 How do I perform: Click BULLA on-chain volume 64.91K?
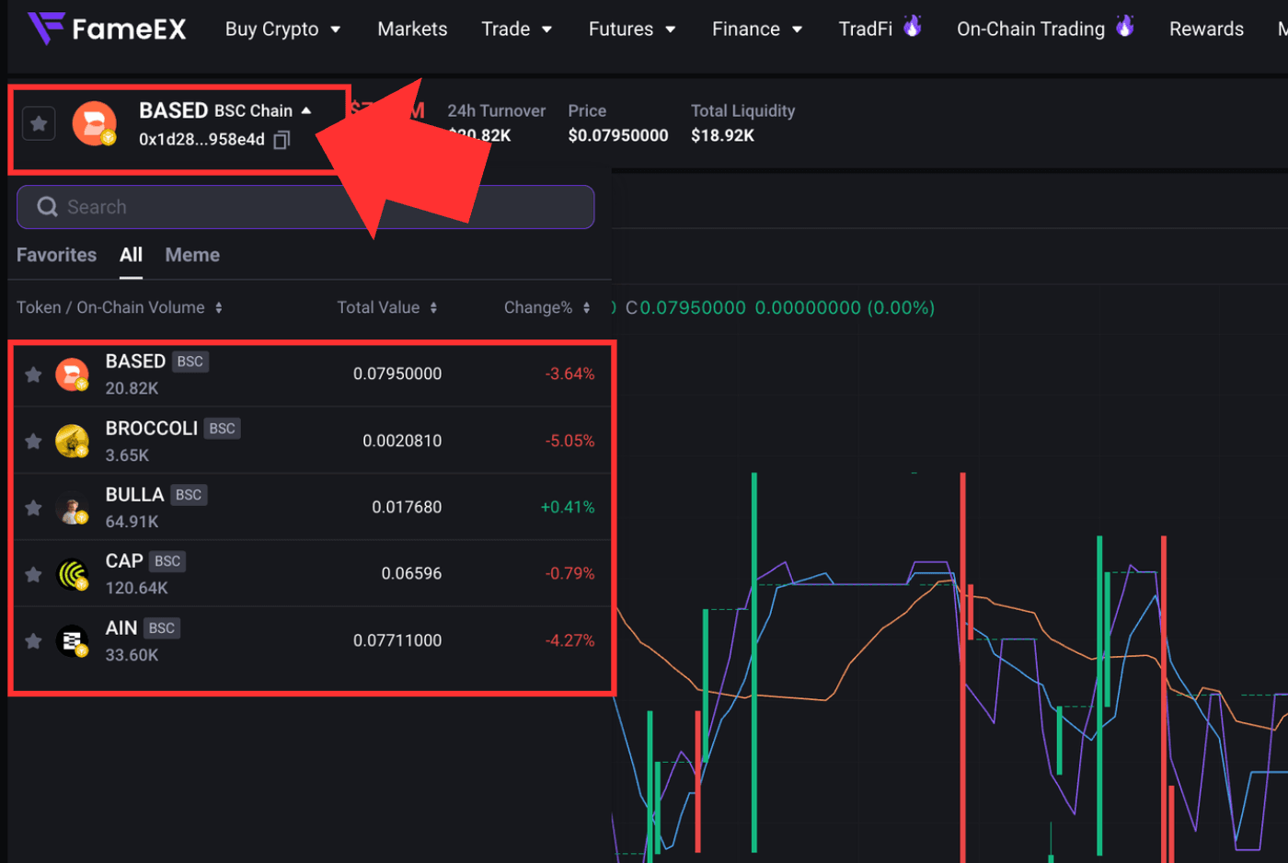[132, 523]
